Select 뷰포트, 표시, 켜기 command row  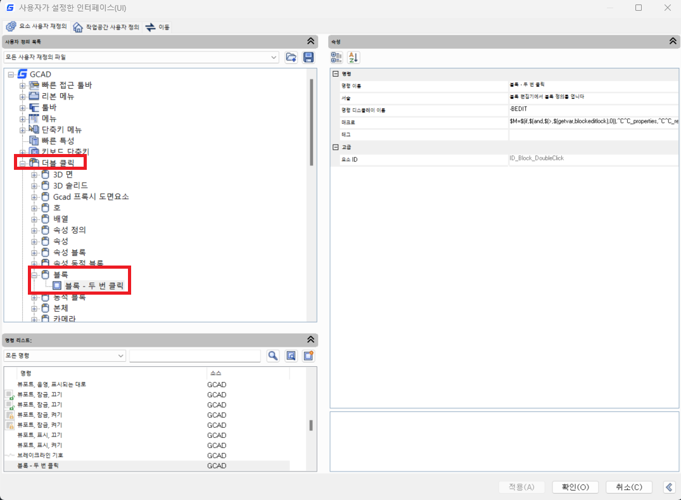tap(146, 446)
